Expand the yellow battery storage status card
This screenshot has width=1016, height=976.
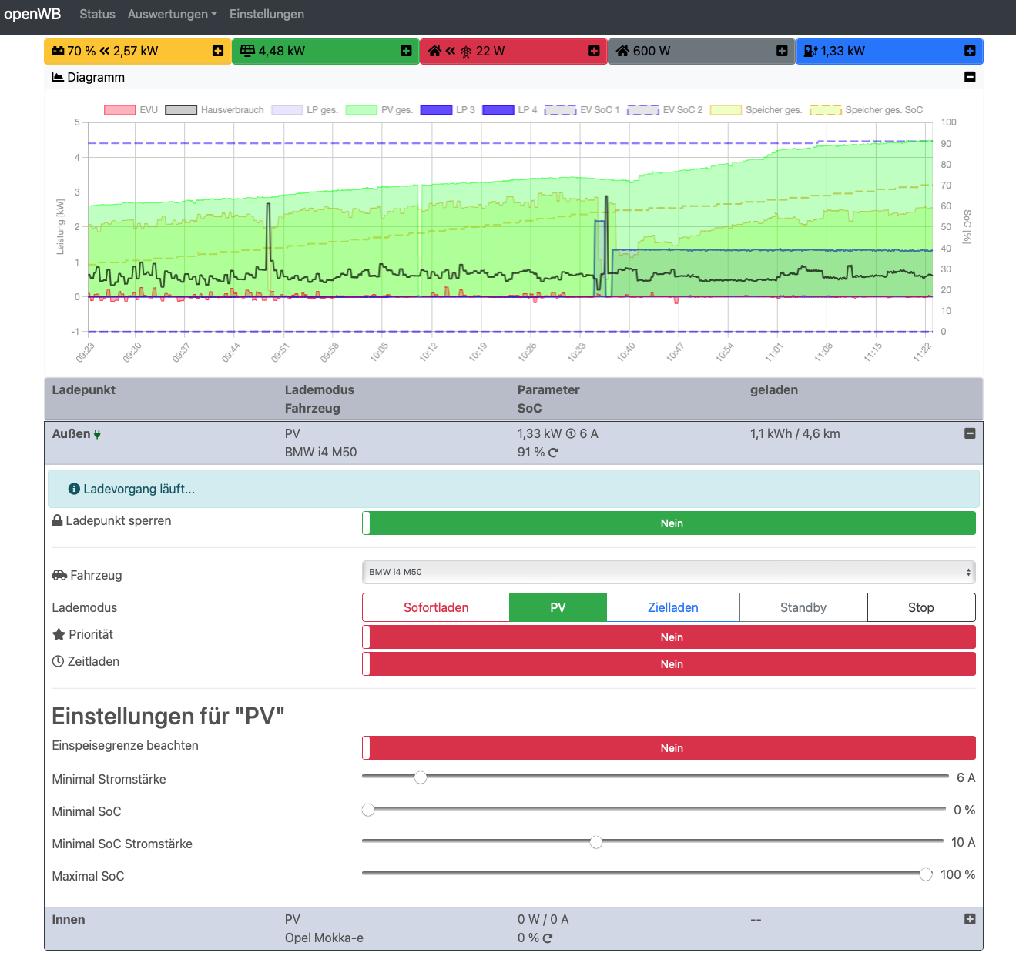tap(218, 51)
